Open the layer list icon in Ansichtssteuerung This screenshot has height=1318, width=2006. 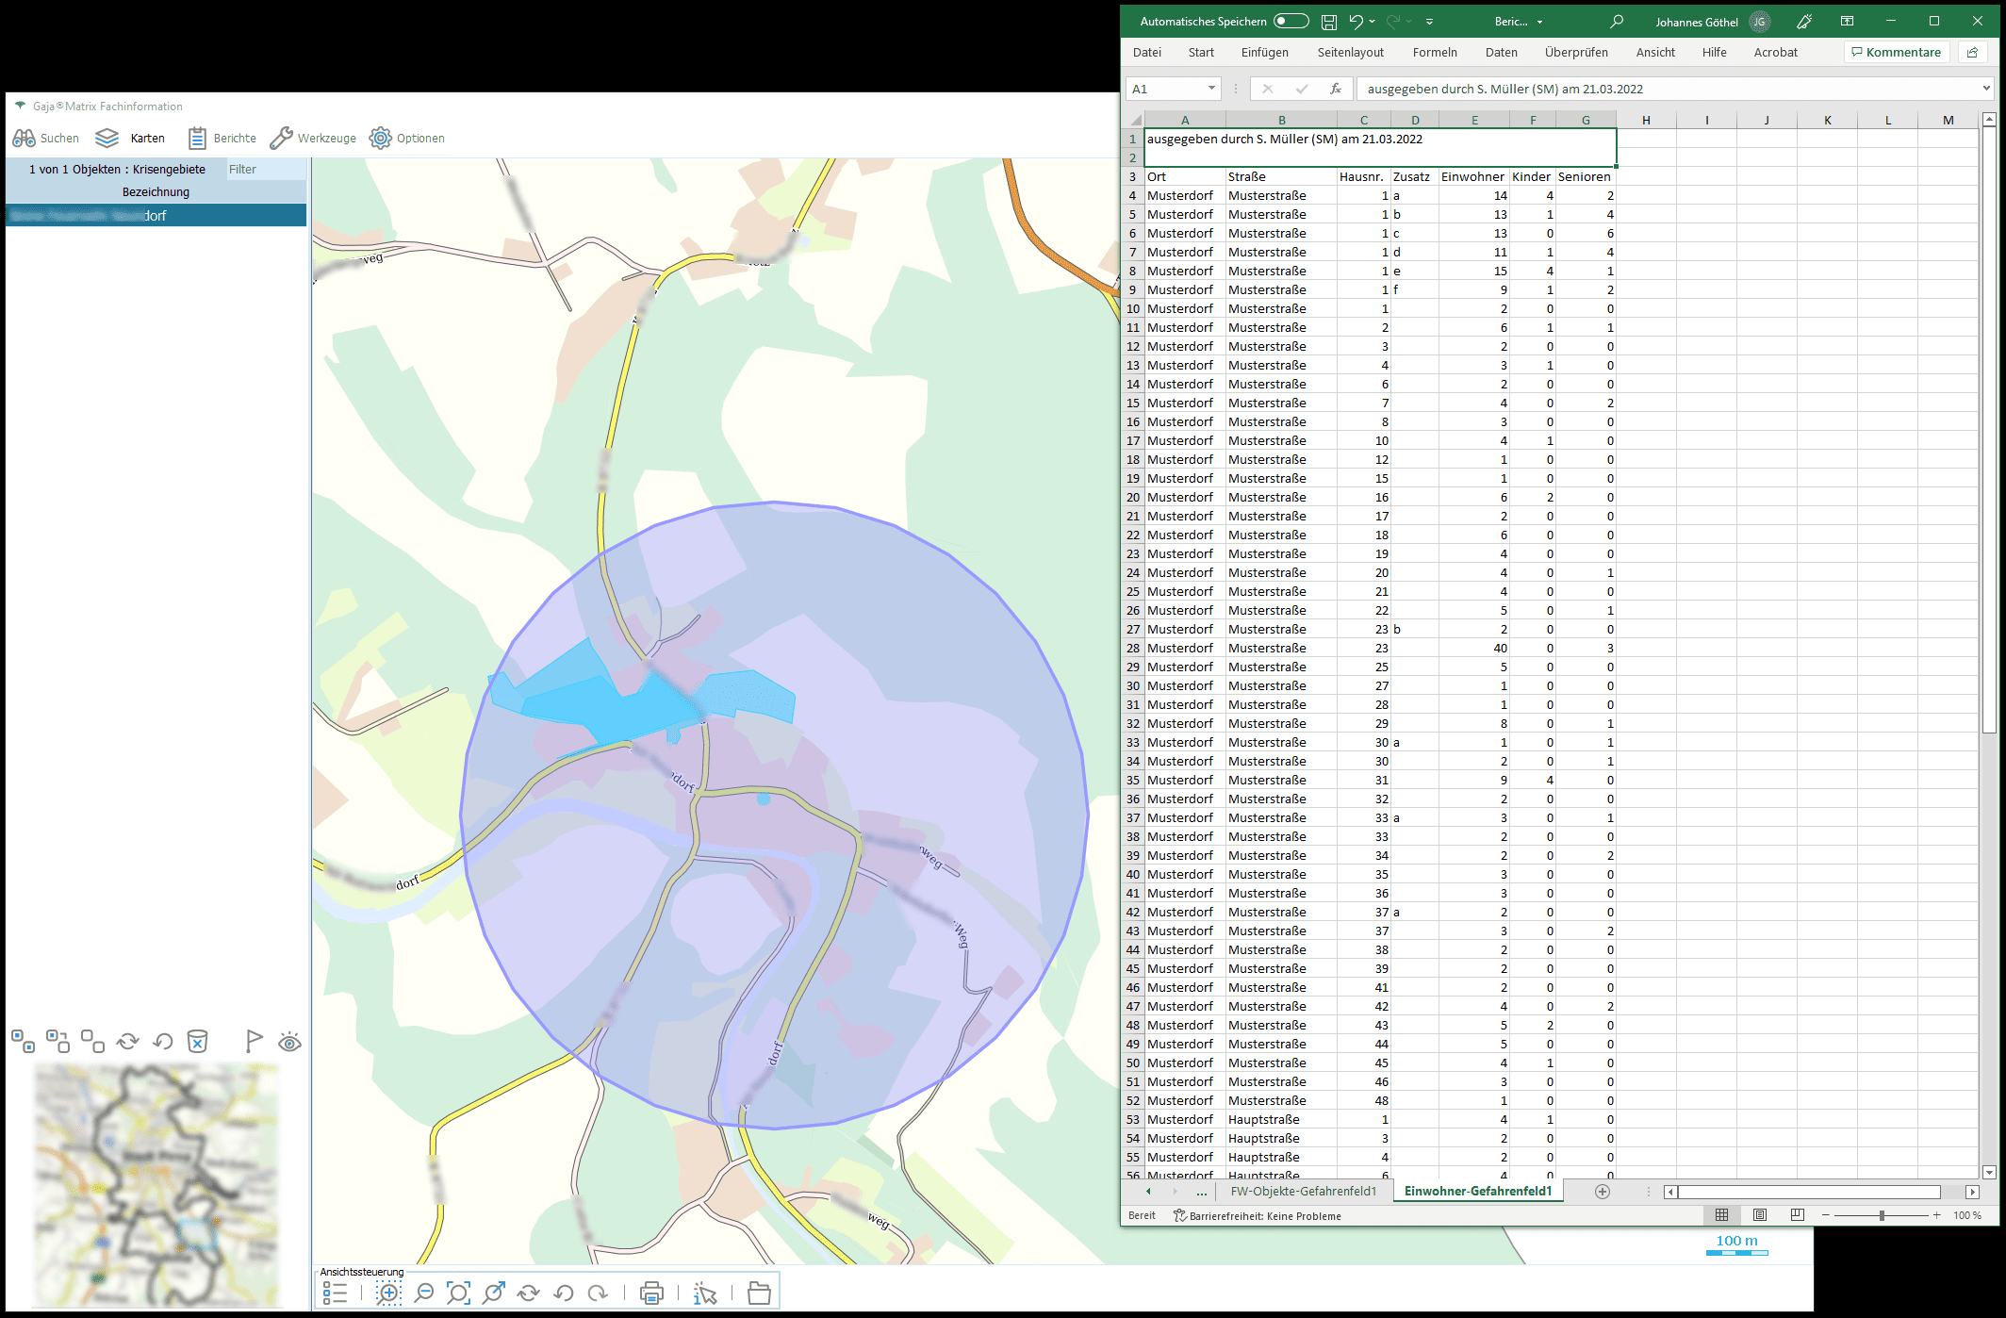pos(335,1293)
